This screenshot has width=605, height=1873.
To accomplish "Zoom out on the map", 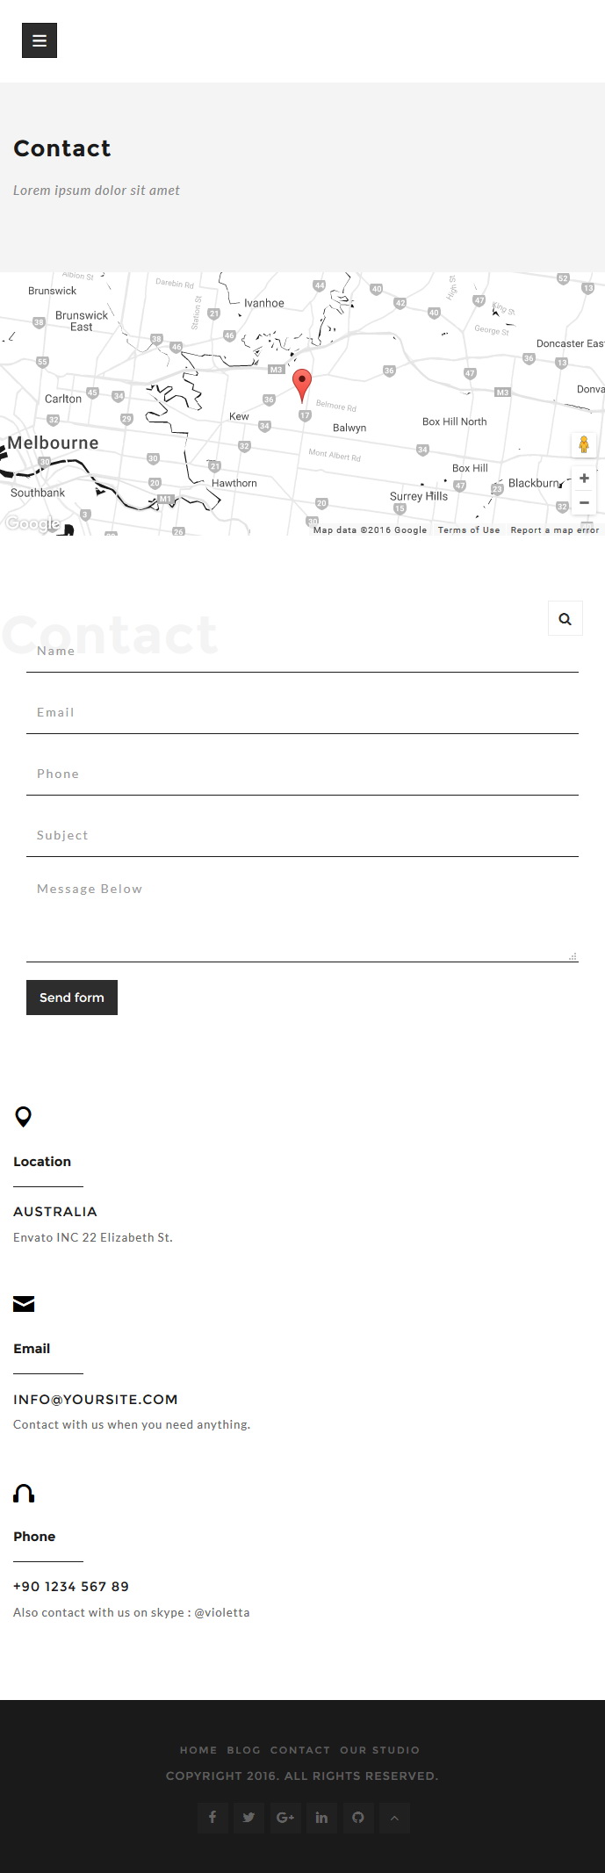I will click(x=584, y=503).
